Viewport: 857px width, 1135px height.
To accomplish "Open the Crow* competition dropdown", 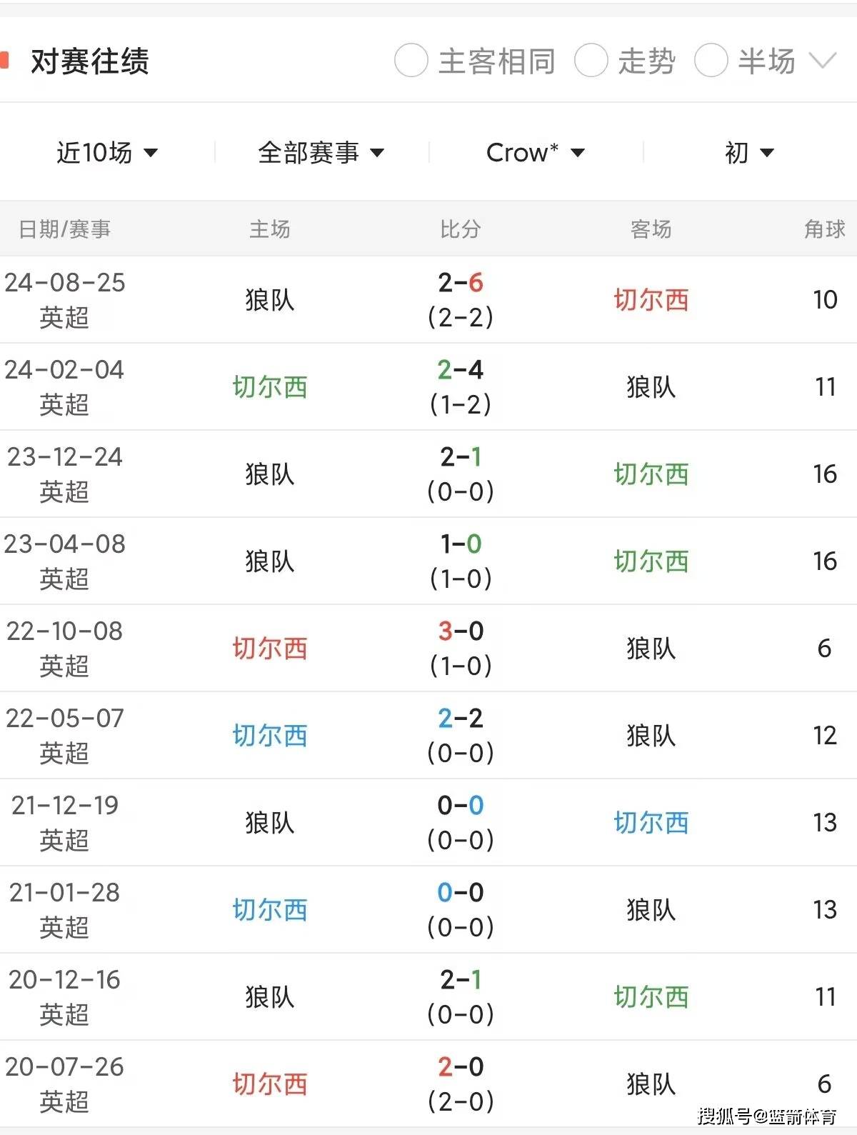I will point(534,151).
